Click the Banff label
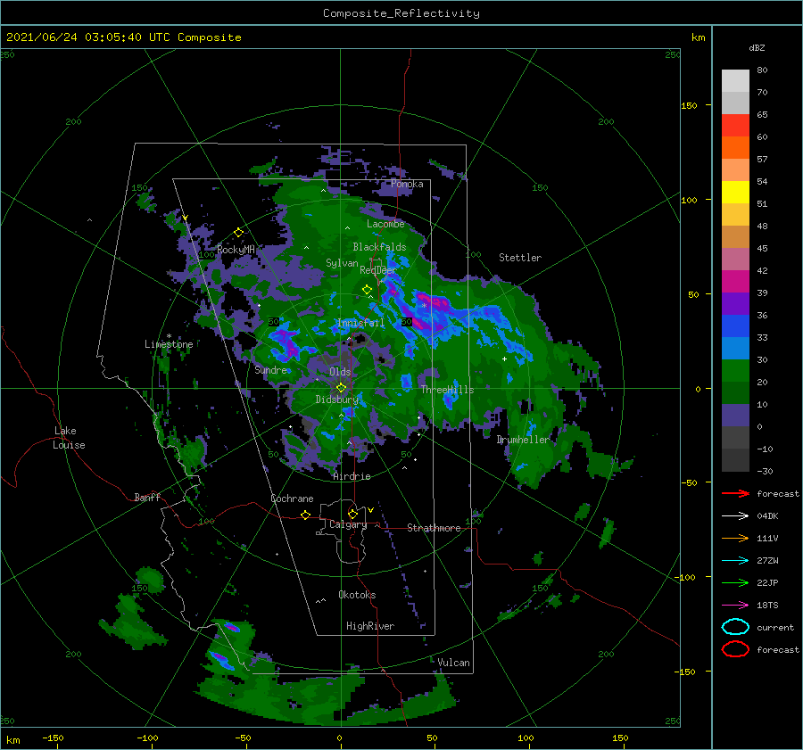Viewport: 803px width, 750px height. click(147, 497)
